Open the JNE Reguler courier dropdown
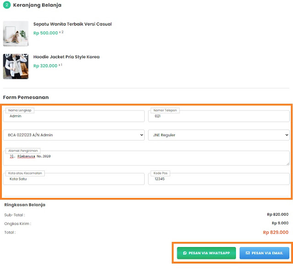The image size is (293, 269). coord(218,135)
